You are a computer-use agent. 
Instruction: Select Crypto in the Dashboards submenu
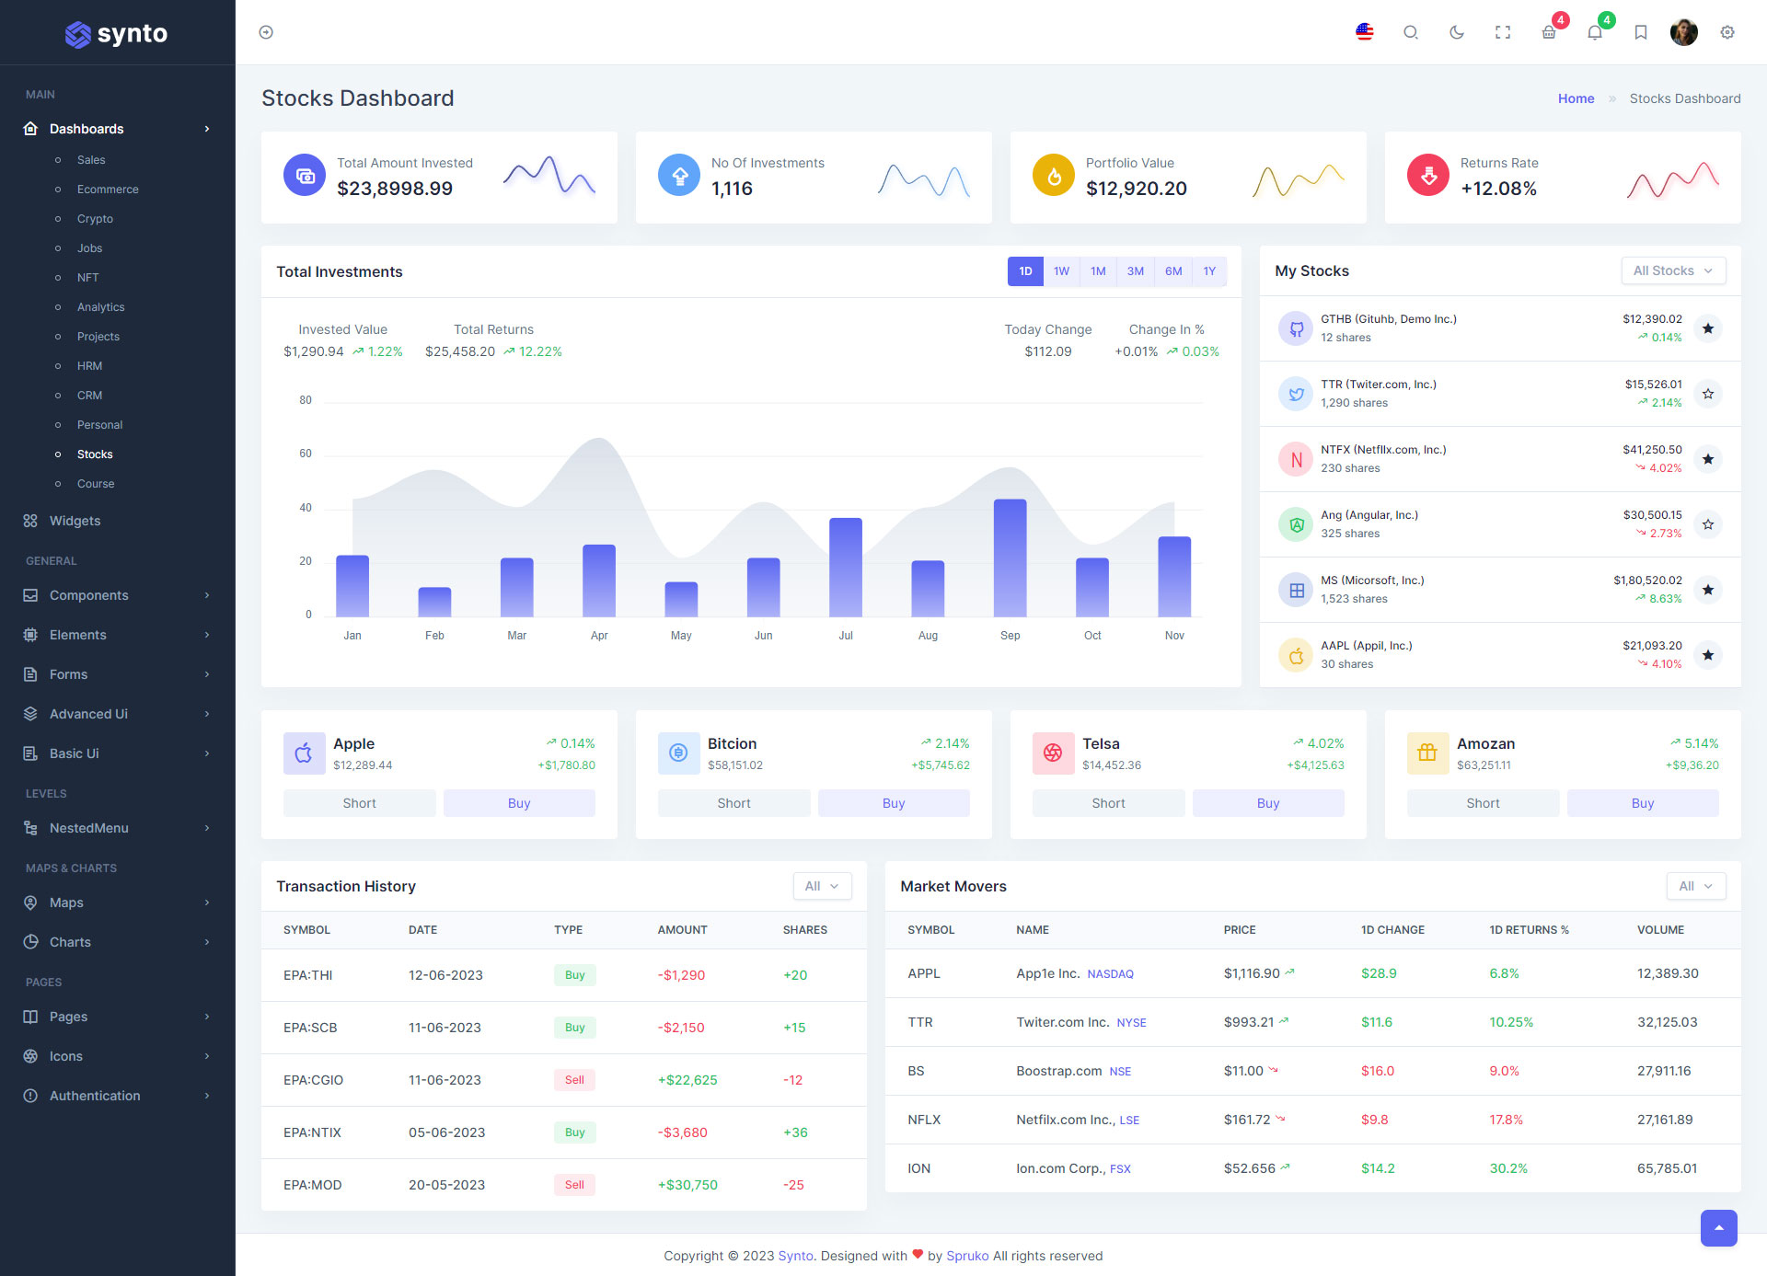click(x=95, y=219)
